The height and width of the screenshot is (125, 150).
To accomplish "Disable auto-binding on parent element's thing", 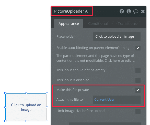I will click(x=138, y=48).
